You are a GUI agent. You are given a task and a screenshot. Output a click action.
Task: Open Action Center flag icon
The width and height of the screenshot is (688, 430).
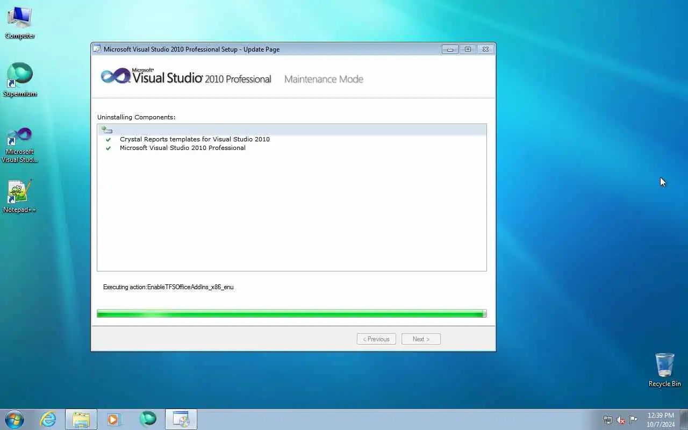[634, 420]
